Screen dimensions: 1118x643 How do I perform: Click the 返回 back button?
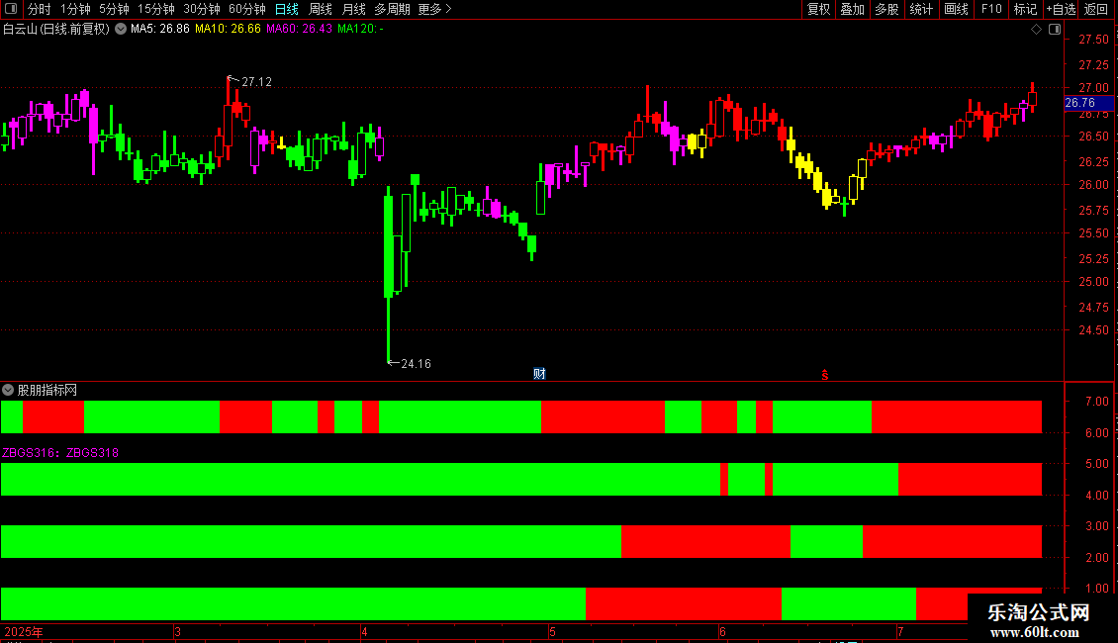point(1096,9)
